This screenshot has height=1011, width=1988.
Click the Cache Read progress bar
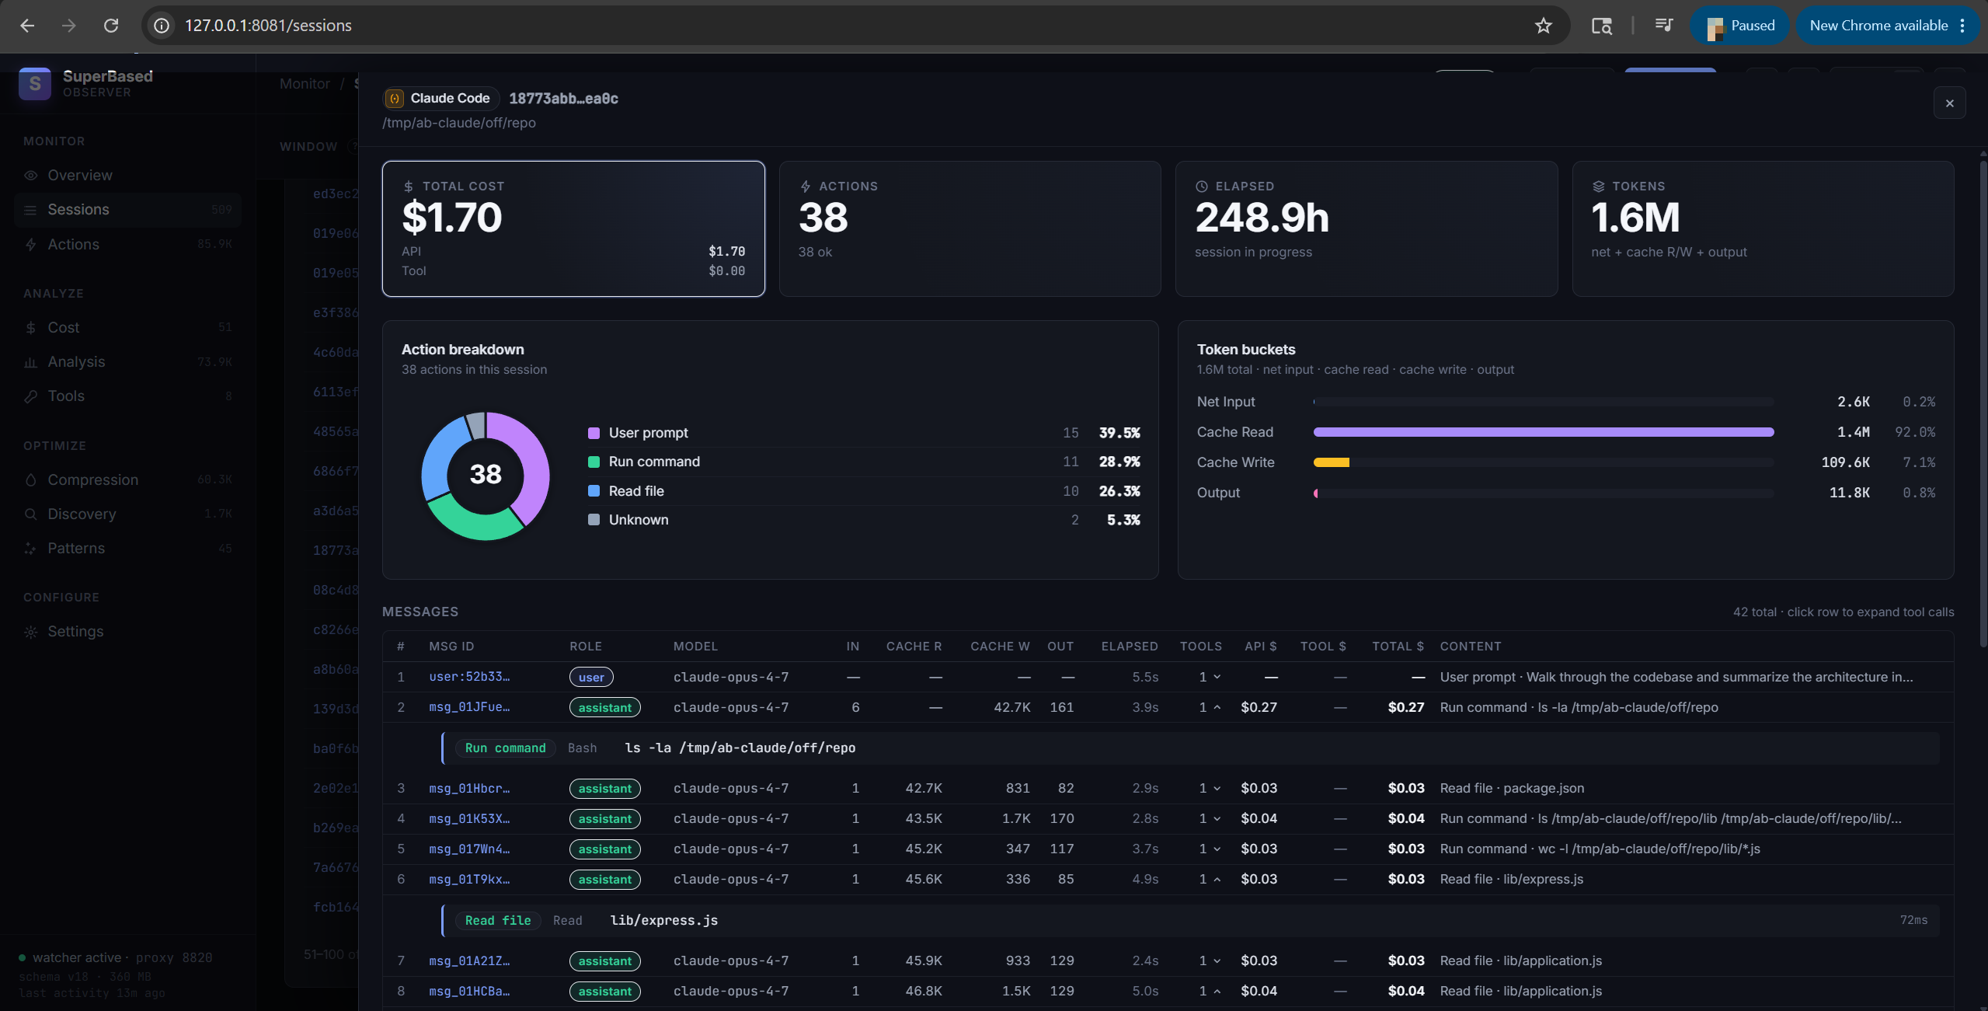click(1544, 432)
